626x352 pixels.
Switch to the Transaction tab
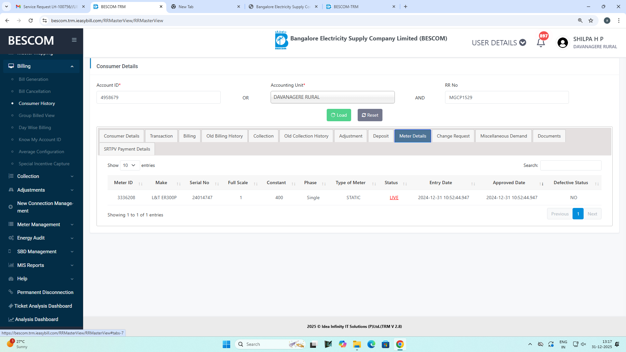[161, 136]
